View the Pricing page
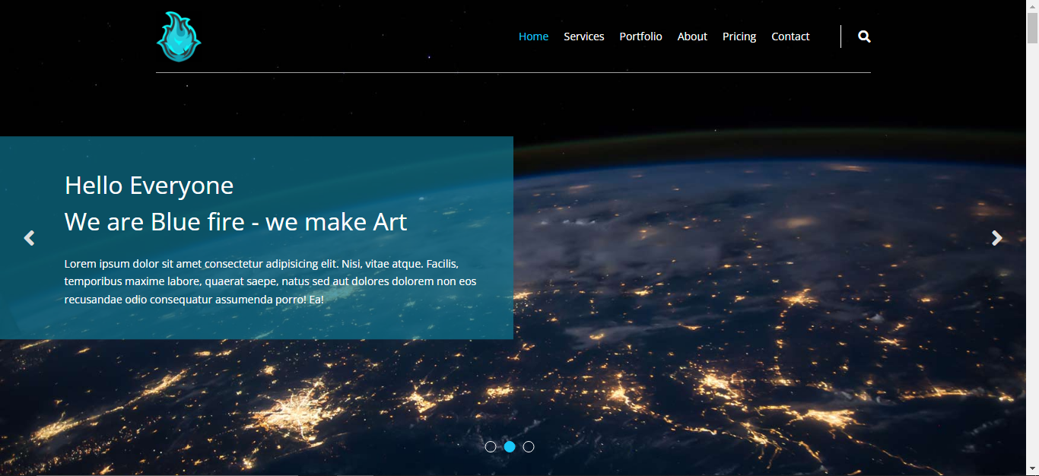This screenshot has height=476, width=1039. [x=739, y=36]
